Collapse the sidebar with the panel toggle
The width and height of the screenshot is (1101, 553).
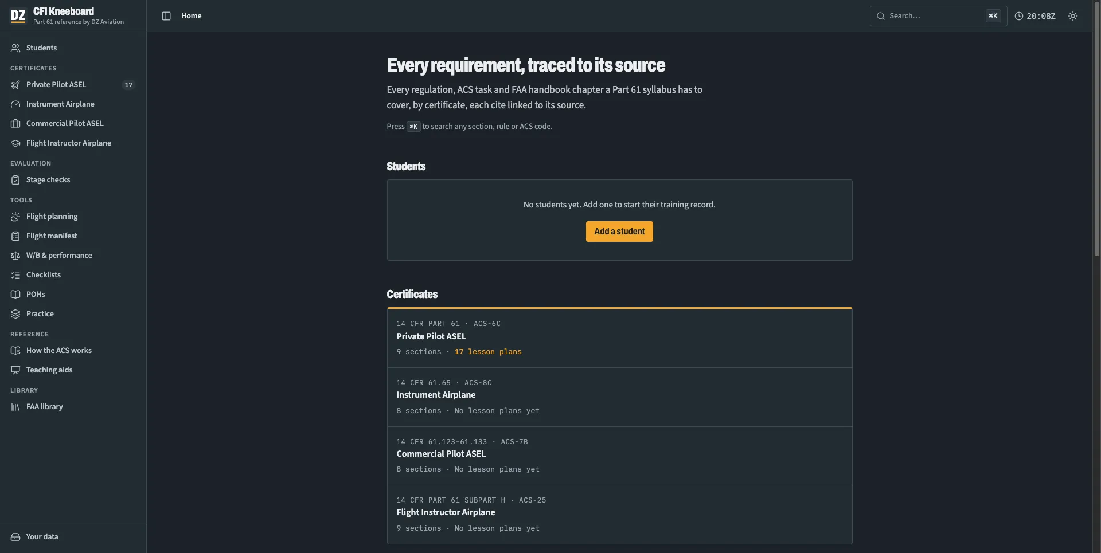[x=166, y=16]
